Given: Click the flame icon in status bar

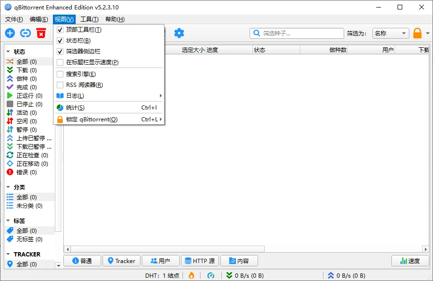Looking at the screenshot, I should (x=191, y=275).
